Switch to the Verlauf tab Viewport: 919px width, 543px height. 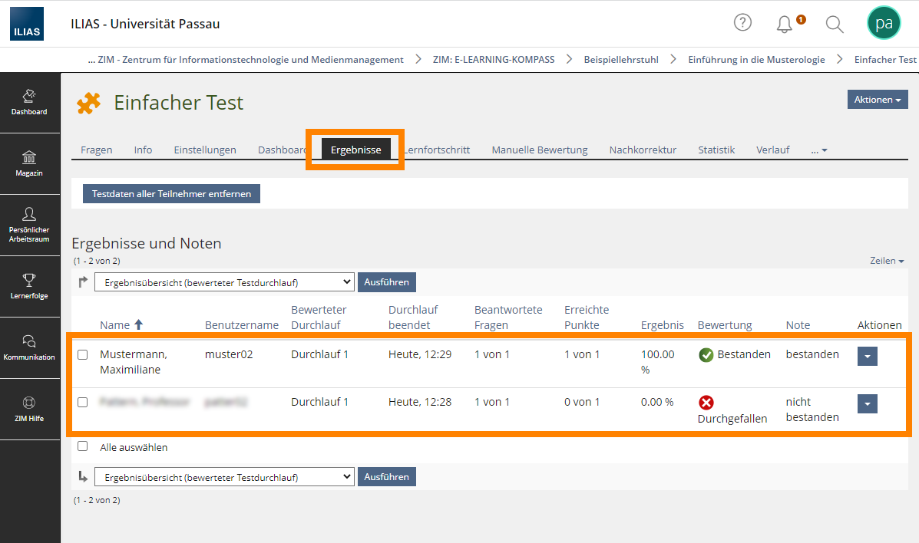coord(773,150)
